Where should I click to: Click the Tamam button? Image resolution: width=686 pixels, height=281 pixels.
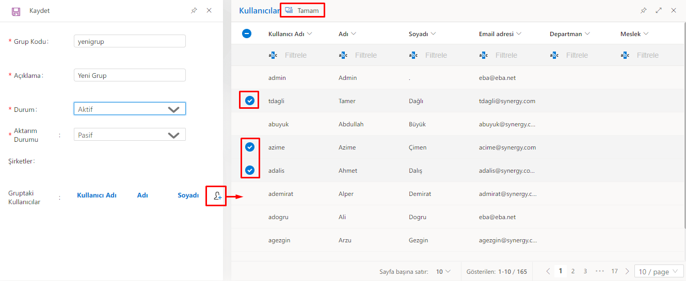click(x=302, y=10)
